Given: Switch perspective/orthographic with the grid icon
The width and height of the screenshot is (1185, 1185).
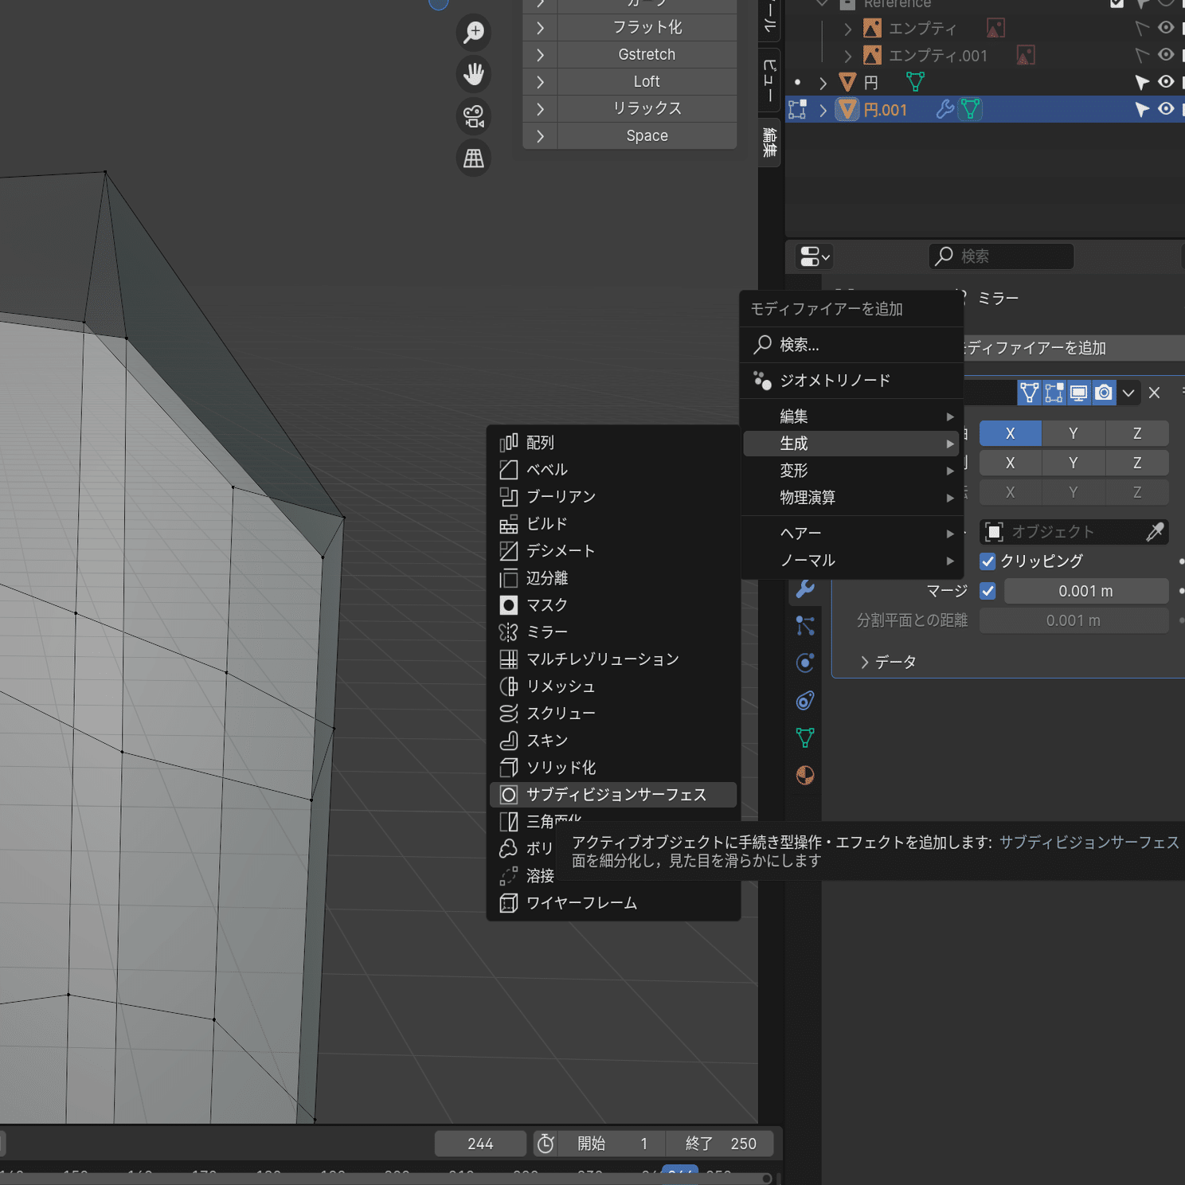Looking at the screenshot, I should pyautogui.click(x=474, y=158).
